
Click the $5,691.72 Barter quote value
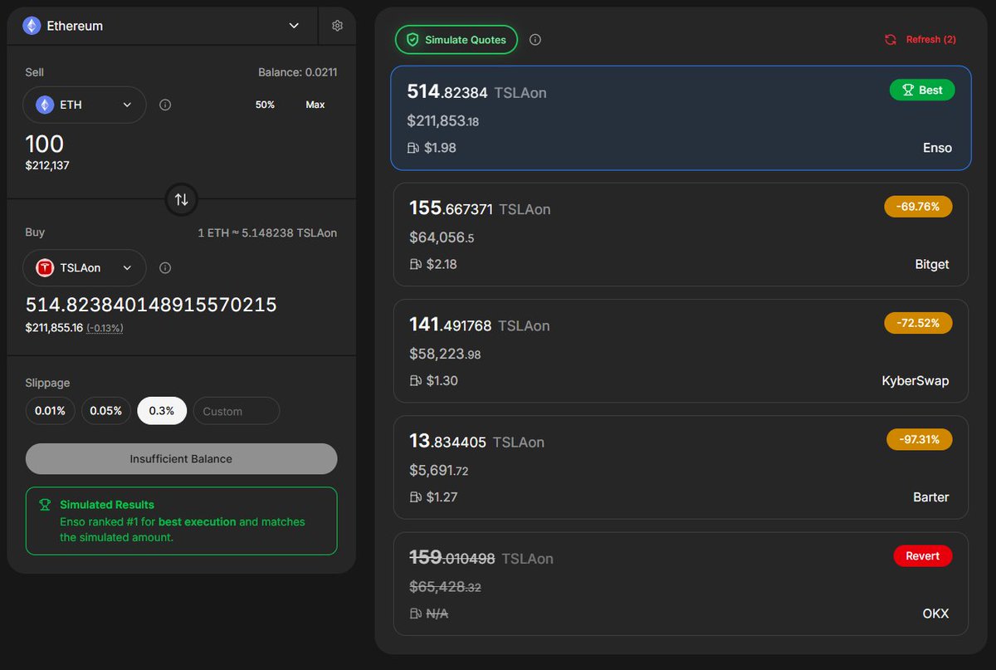tap(439, 470)
